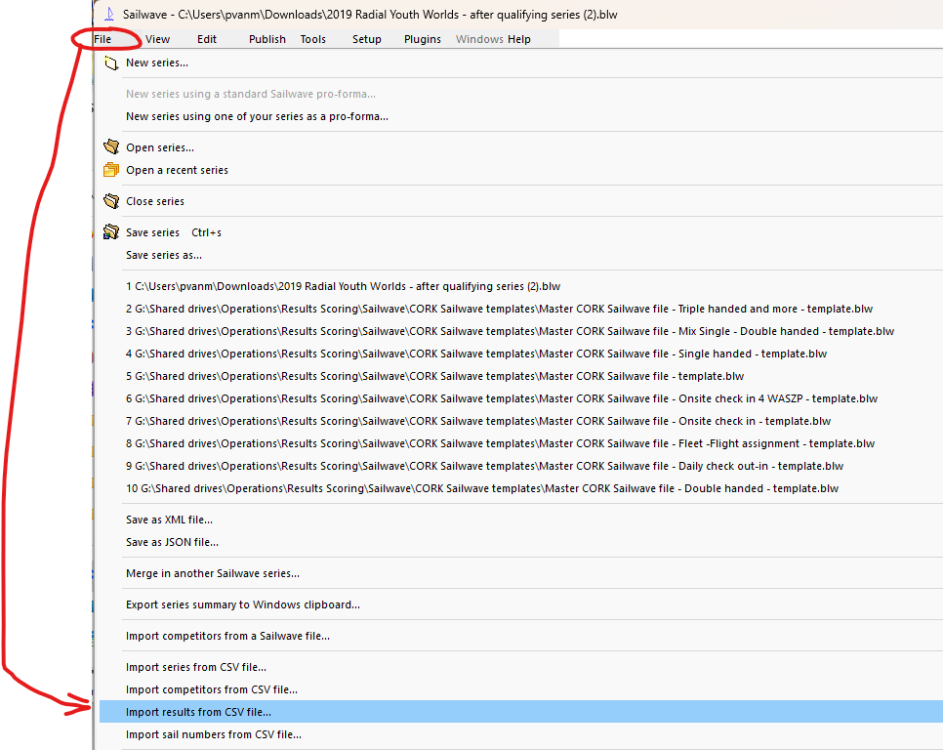943x750 pixels.
Task: Open the Setup menu
Action: (367, 39)
